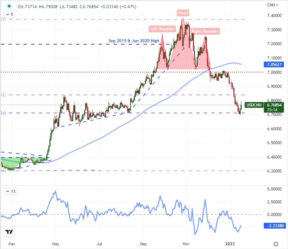
Task: Click the 7.10000 price axis label
Action: (x=274, y=58)
